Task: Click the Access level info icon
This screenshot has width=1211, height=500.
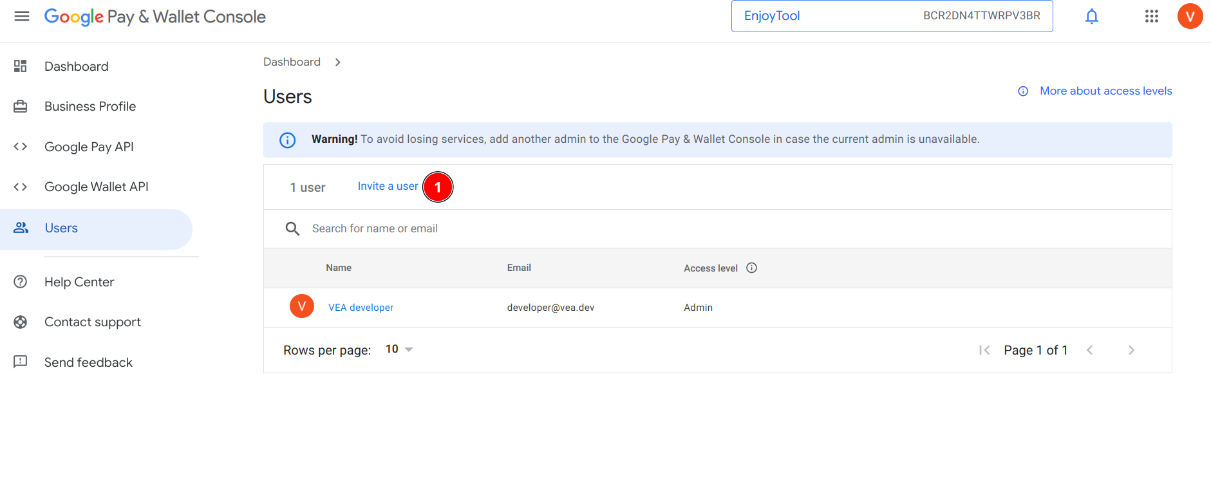Action: [x=751, y=268]
